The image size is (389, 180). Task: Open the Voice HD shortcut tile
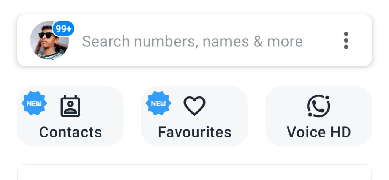point(319,116)
